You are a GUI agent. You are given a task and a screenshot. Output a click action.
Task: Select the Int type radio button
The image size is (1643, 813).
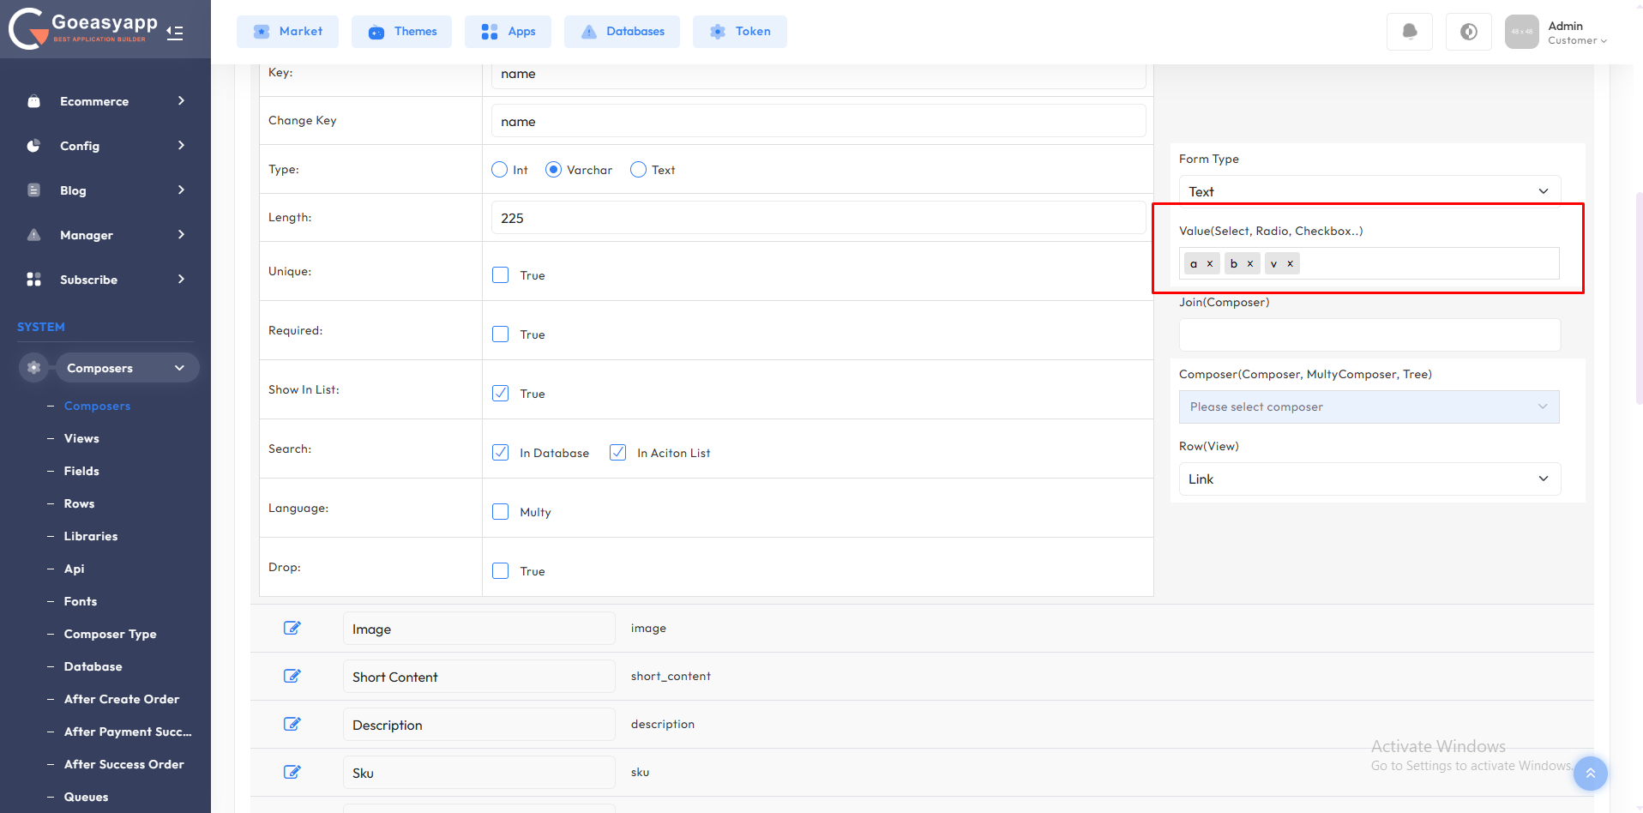(x=500, y=170)
